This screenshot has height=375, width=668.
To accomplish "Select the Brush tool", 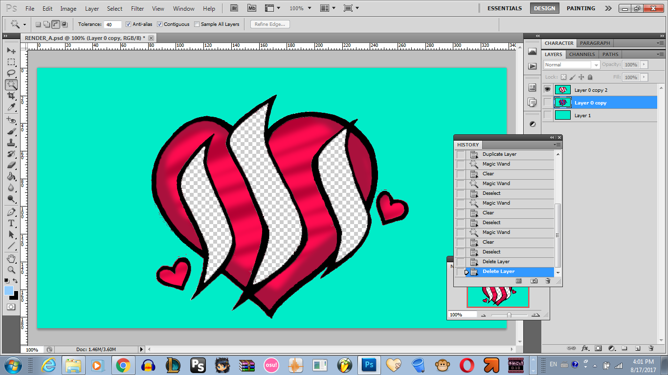I will 11,131.
